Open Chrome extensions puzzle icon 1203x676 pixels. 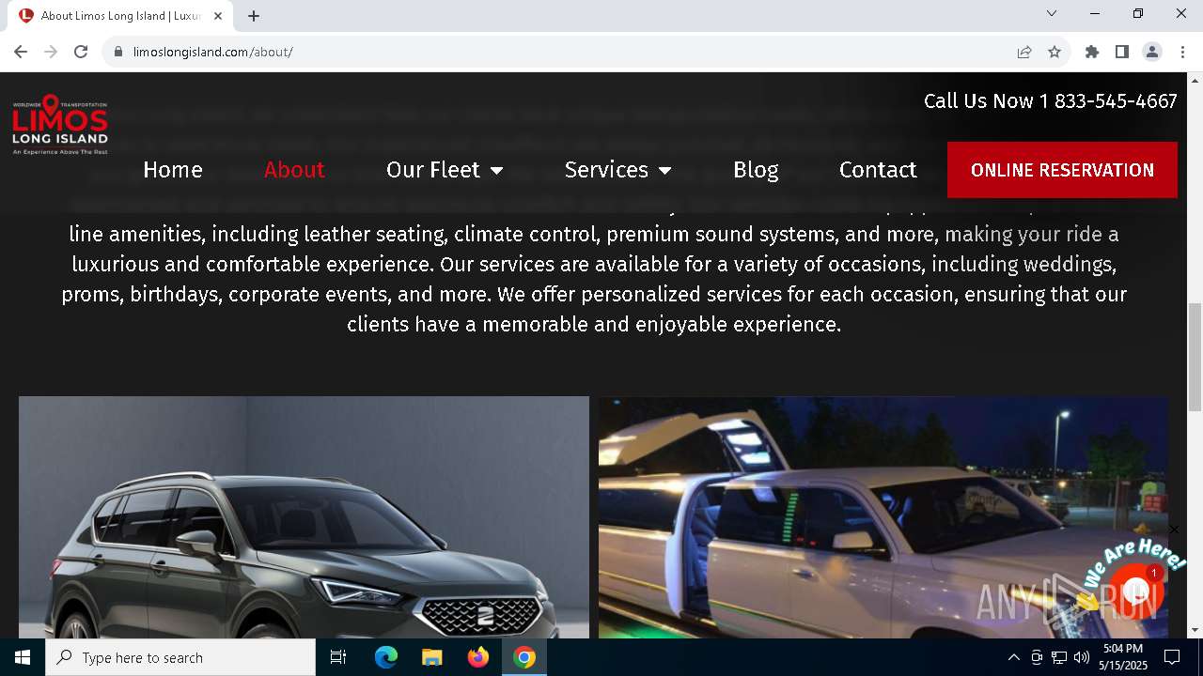tap(1092, 52)
